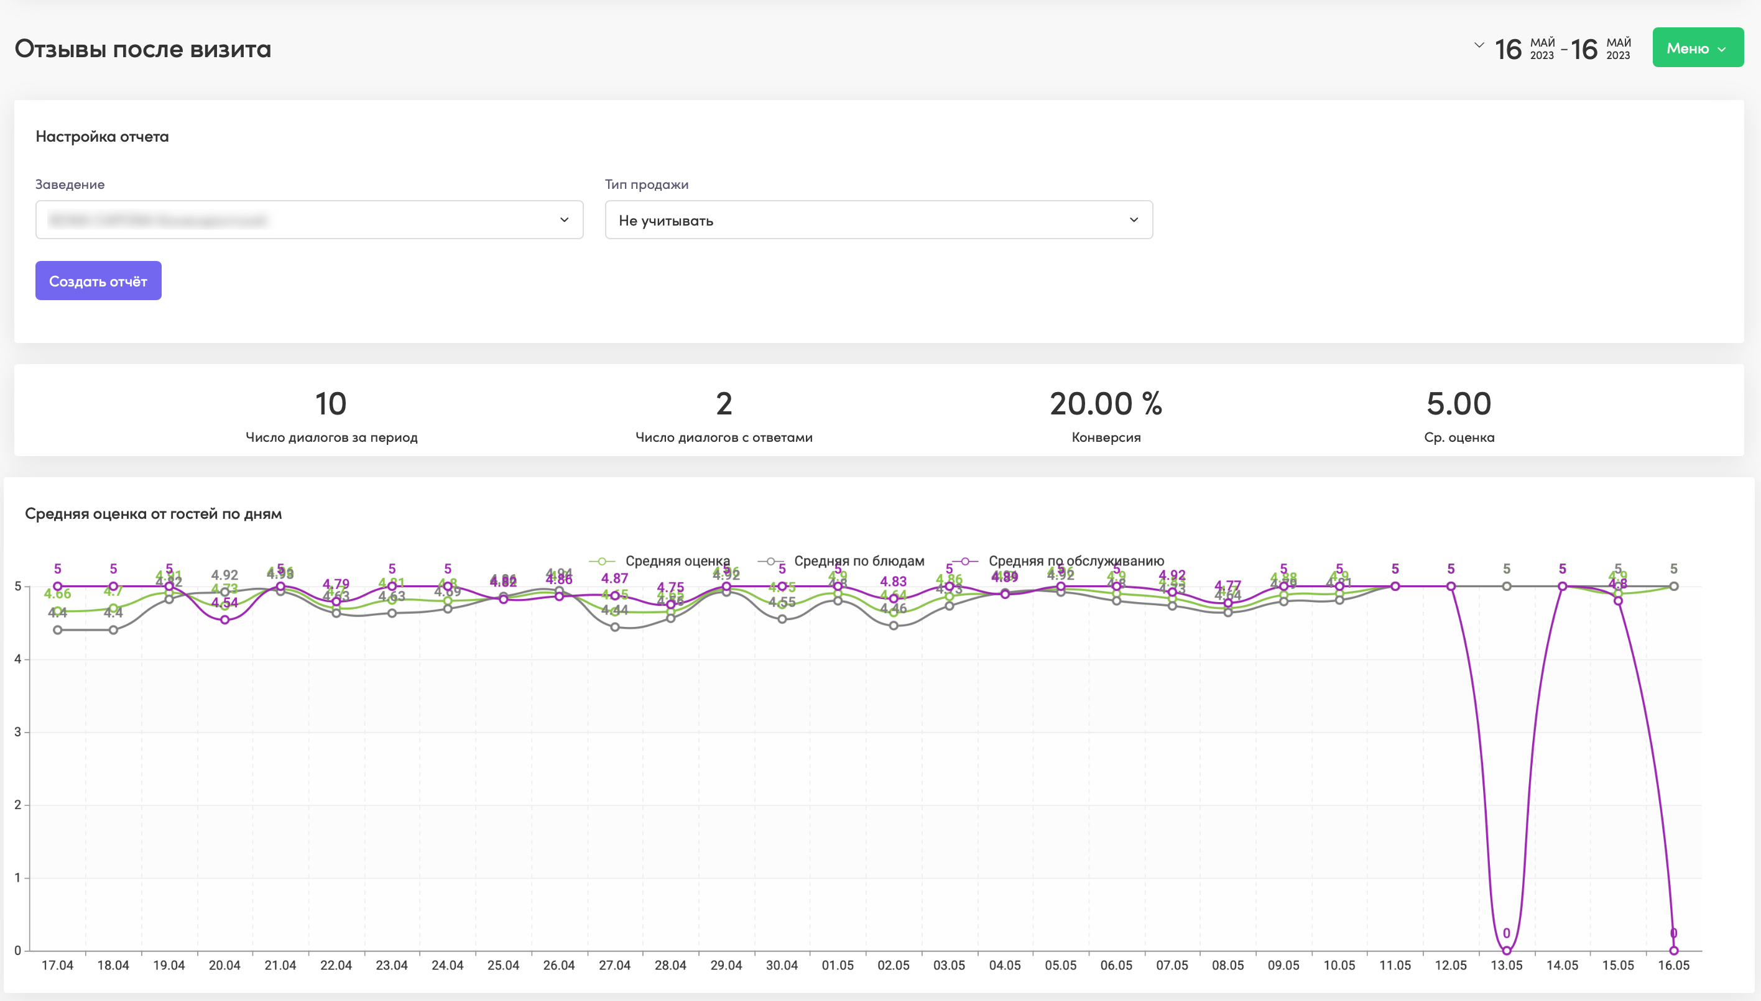
Task: Expand the date range chevron
Action: pyautogui.click(x=1479, y=45)
